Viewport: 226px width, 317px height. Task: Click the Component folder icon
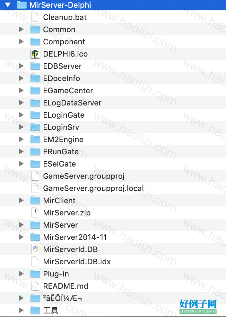click(x=35, y=41)
